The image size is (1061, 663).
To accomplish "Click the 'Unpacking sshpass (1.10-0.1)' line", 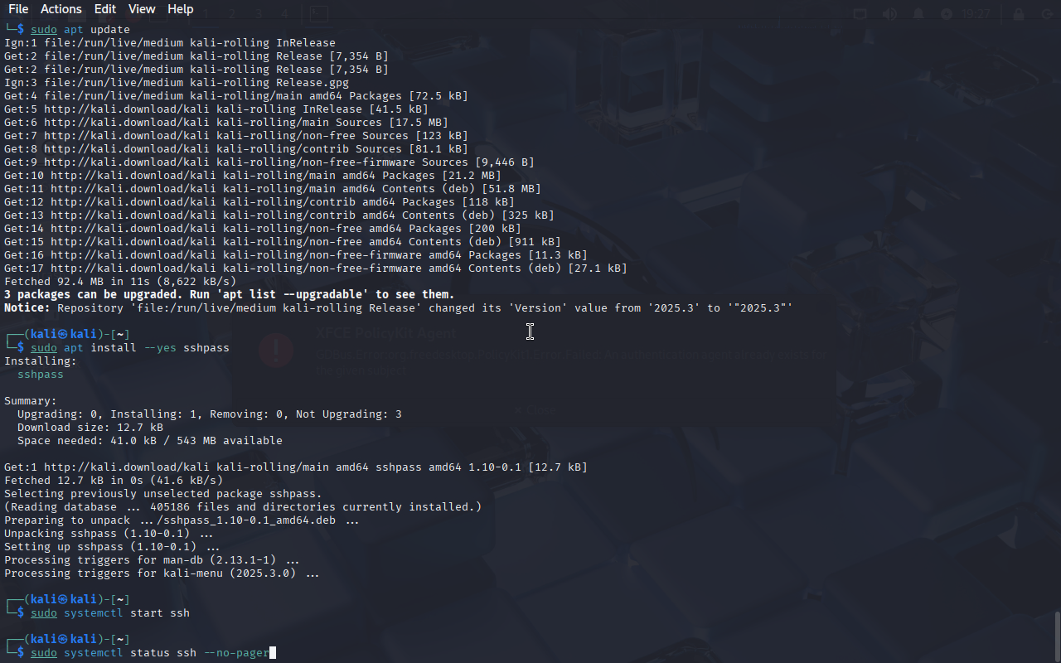I will pyautogui.click(x=109, y=534).
